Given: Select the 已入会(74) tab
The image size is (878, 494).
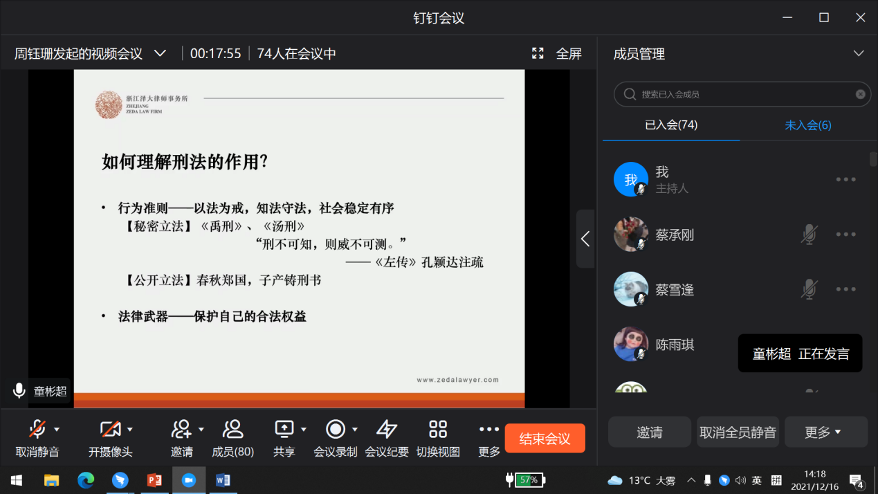Looking at the screenshot, I should (x=670, y=125).
